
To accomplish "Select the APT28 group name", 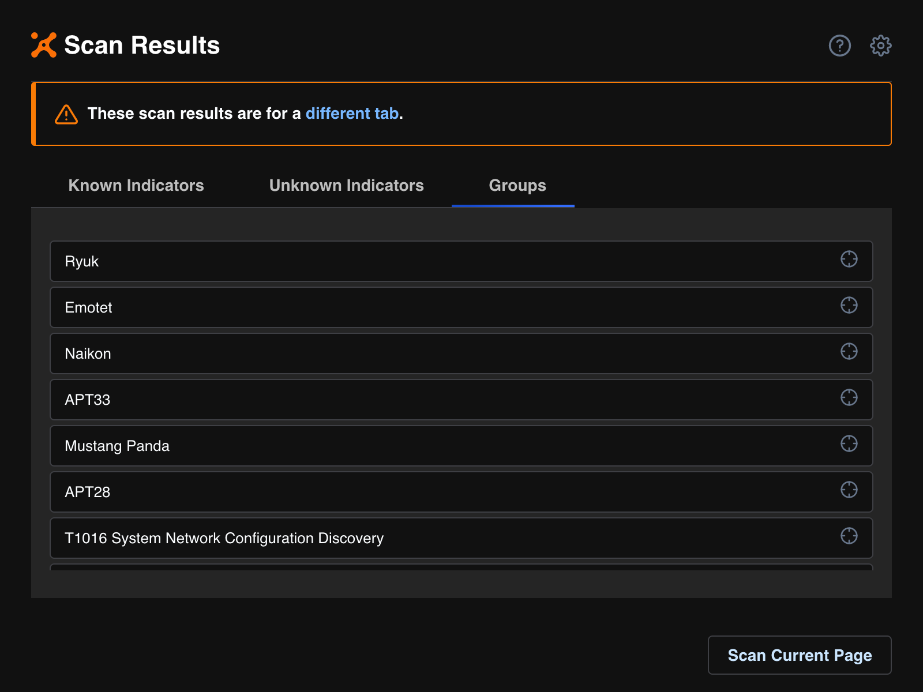I will (87, 492).
